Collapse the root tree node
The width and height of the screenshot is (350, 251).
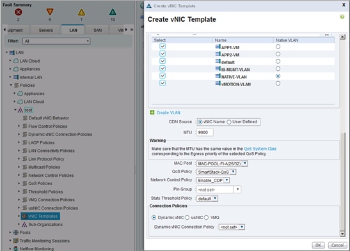click(x=15, y=110)
